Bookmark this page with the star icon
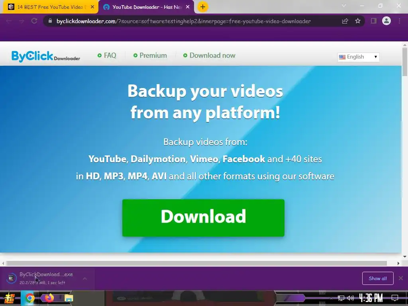408x306 pixels. pyautogui.click(x=358, y=21)
